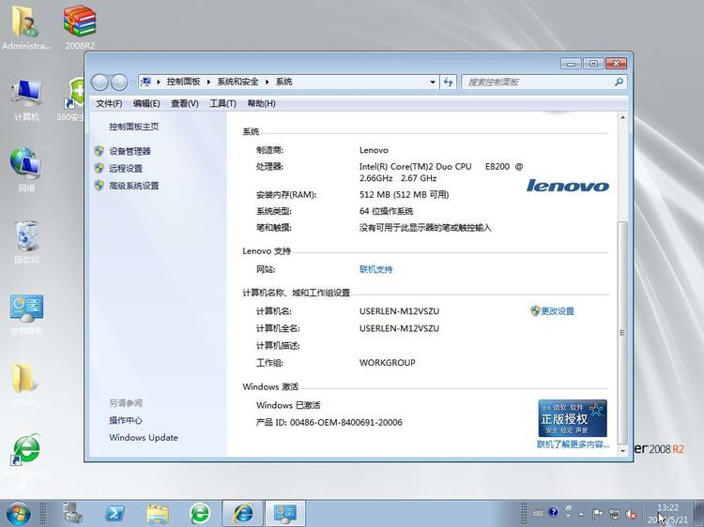Click the 联机支持 website link
Viewport: 704px width, 527px height.
375,269
